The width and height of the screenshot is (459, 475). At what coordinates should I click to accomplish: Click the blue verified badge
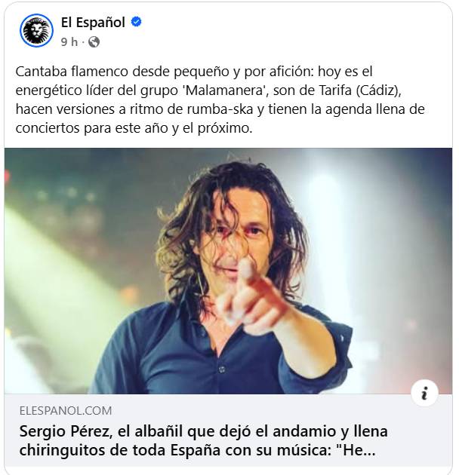(136, 22)
